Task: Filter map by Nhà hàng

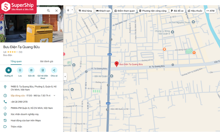Action: coord(85,11)
